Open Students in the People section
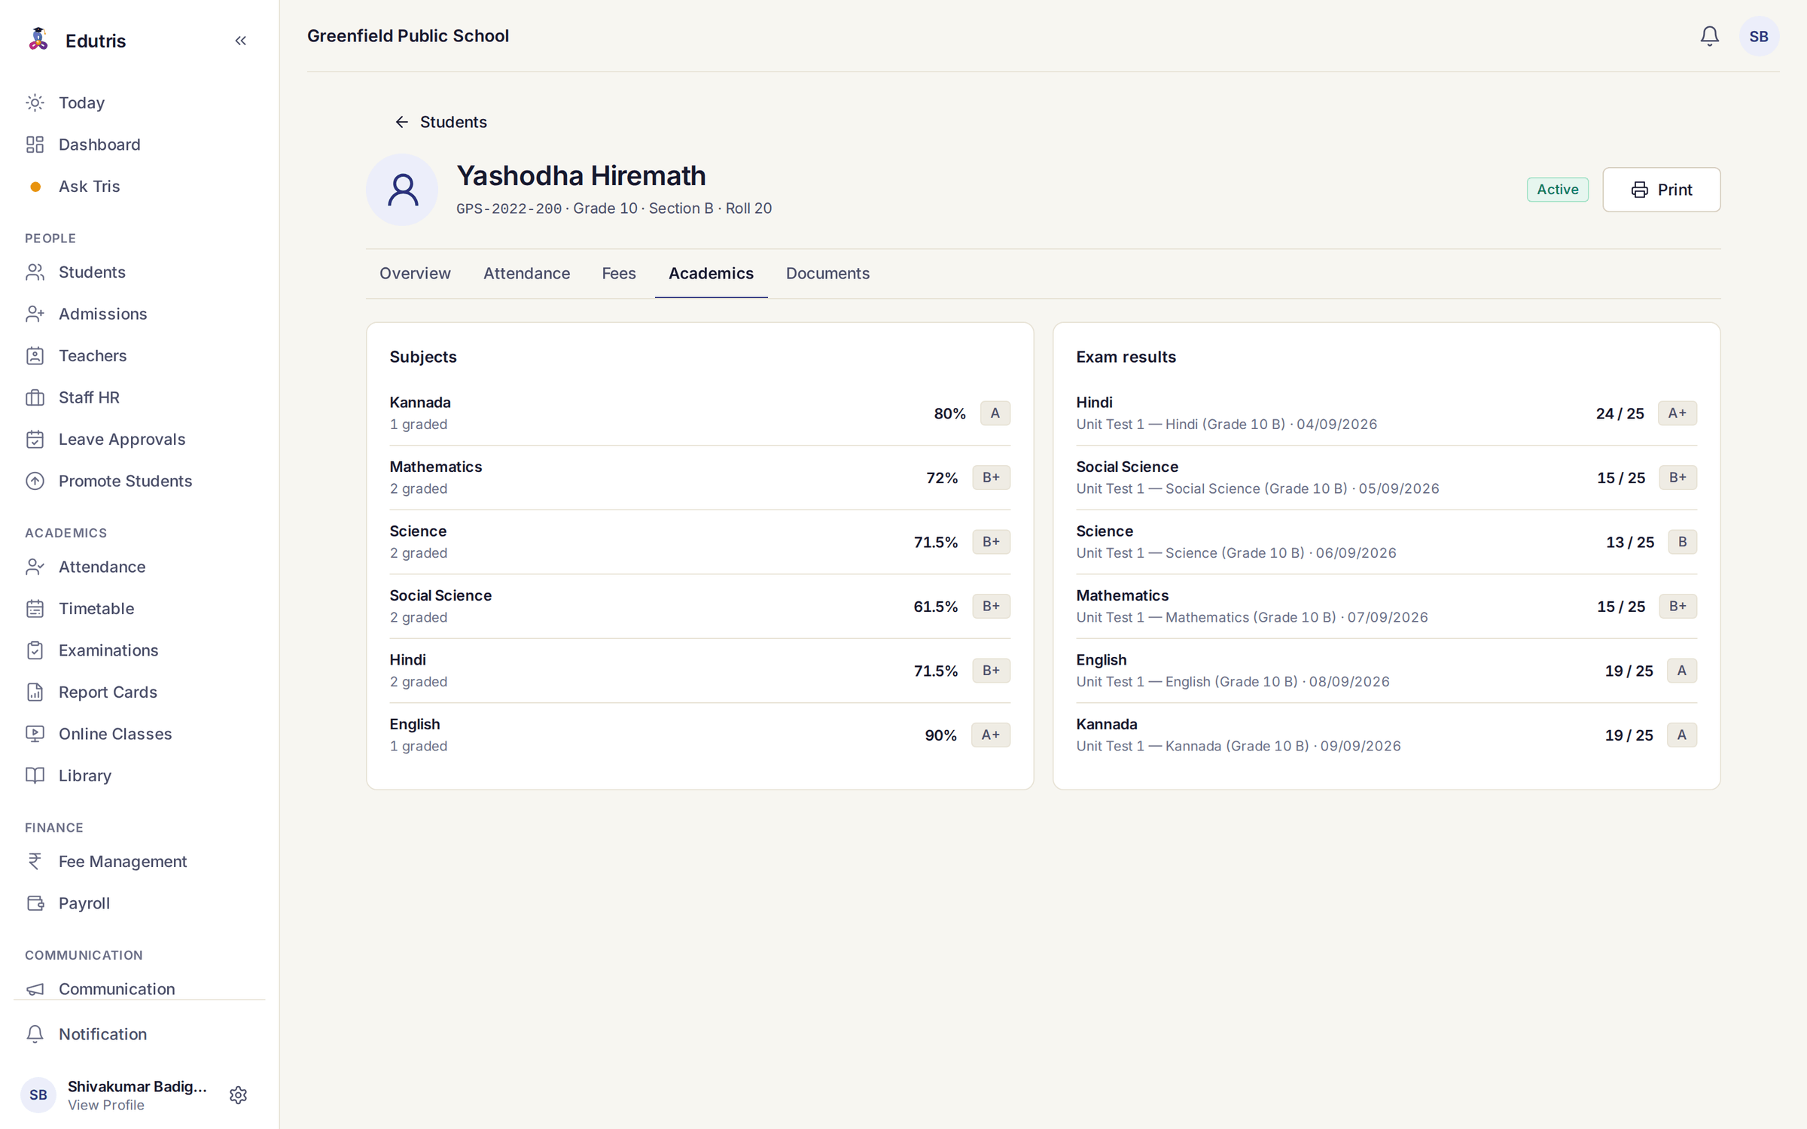The width and height of the screenshot is (1807, 1129). [x=139, y=272]
